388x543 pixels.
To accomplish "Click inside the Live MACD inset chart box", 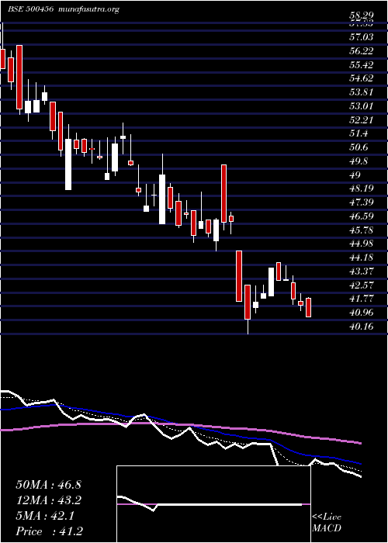I will [213, 504].
